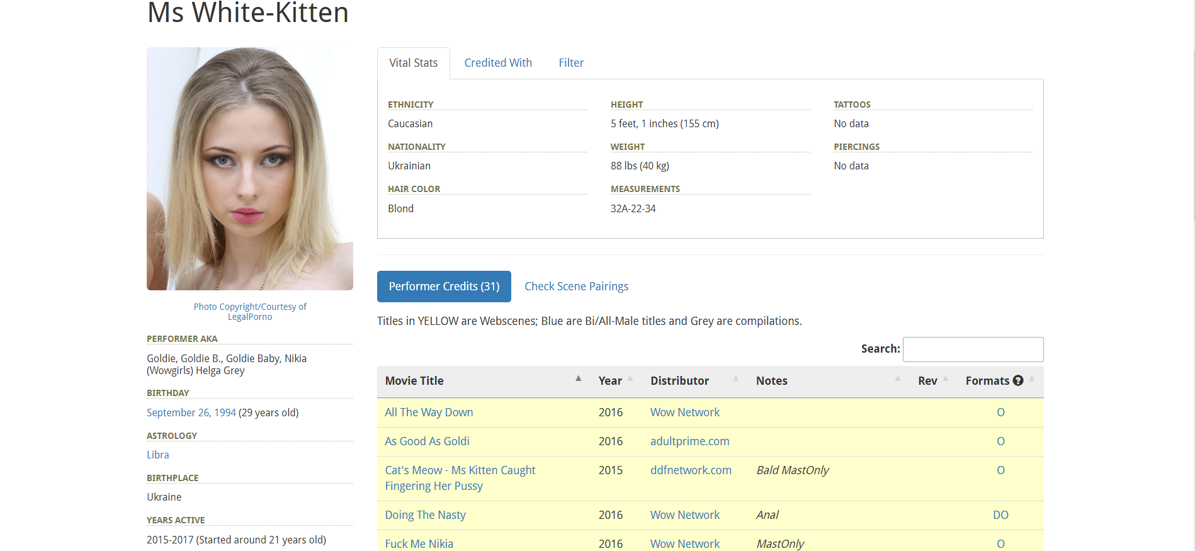Open the Libra astrology link
Image resolution: width=1195 pixels, height=551 pixels.
pos(158,455)
